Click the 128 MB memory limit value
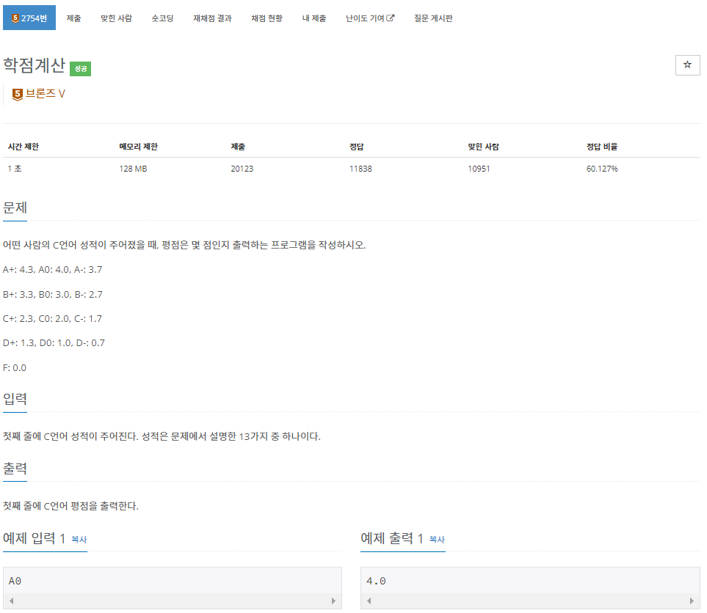707x613 pixels. tap(133, 169)
